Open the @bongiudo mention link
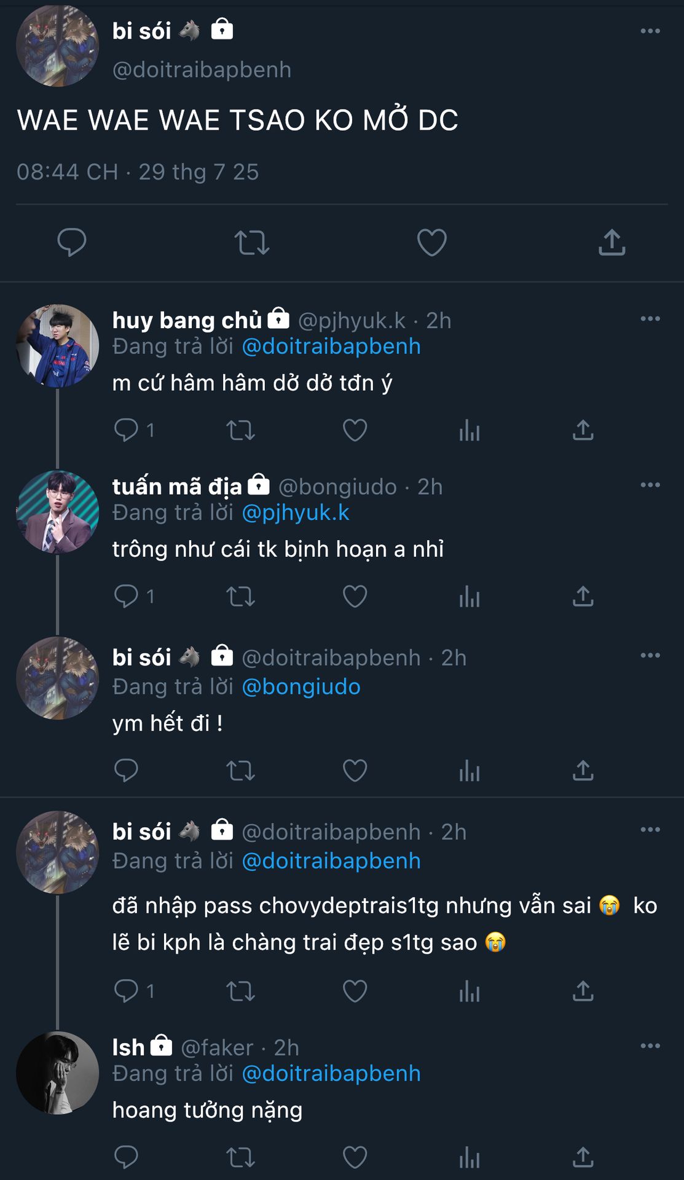Screen dimensions: 684x1180 pyautogui.click(x=301, y=686)
